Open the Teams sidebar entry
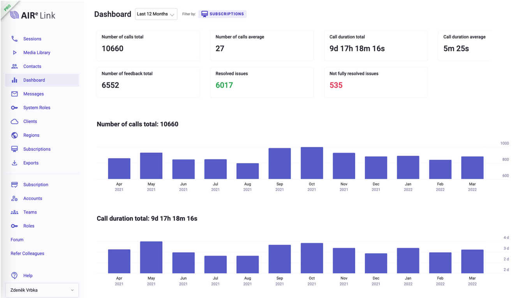Viewport: 518px width, 298px height. 30,212
